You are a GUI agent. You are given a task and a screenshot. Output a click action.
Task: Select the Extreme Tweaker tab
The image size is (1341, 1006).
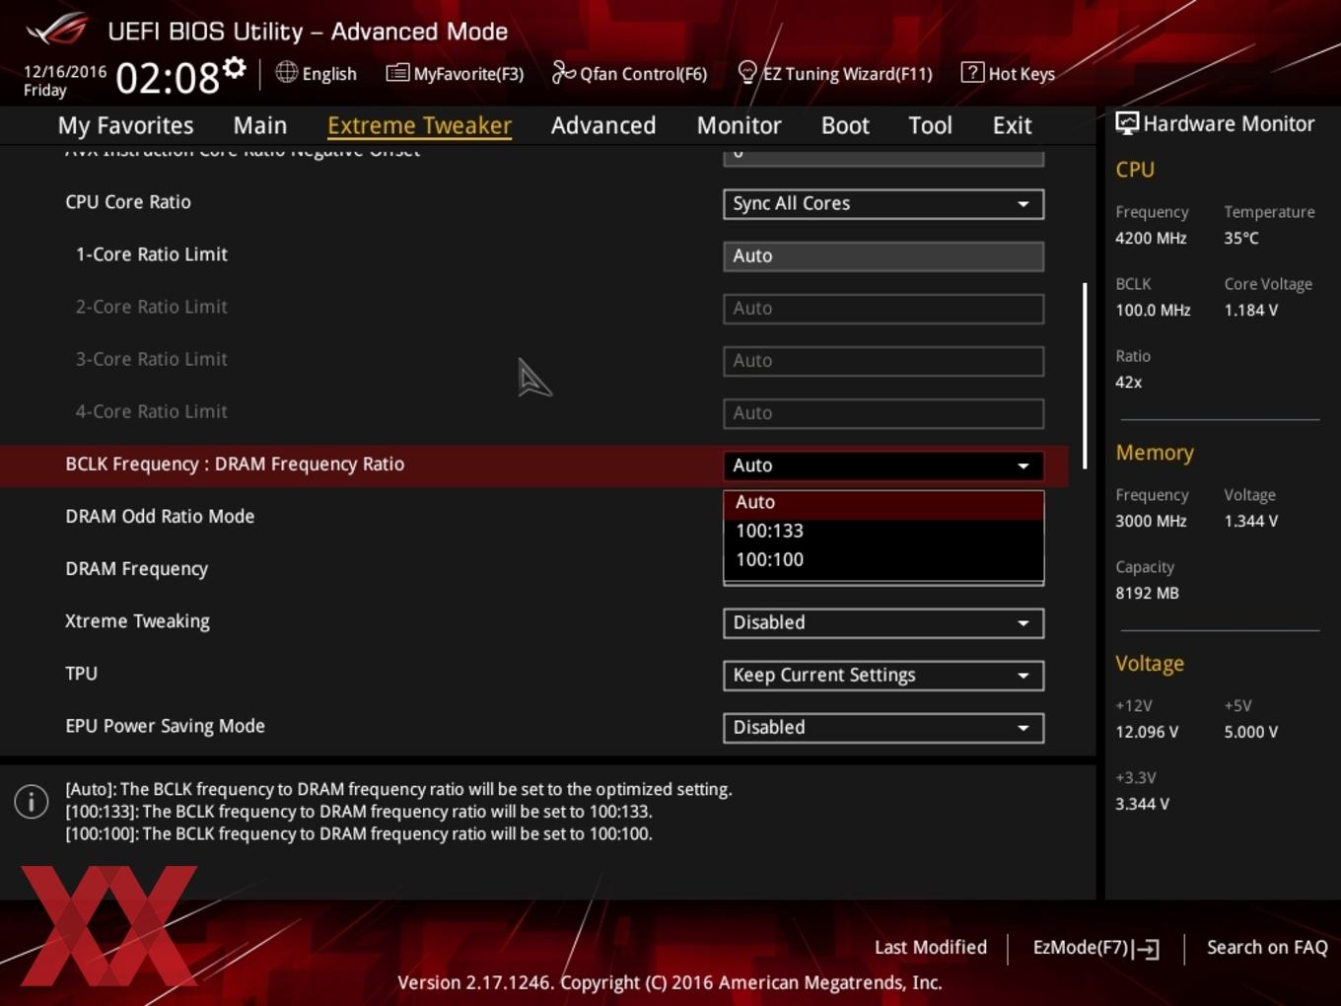pos(419,125)
